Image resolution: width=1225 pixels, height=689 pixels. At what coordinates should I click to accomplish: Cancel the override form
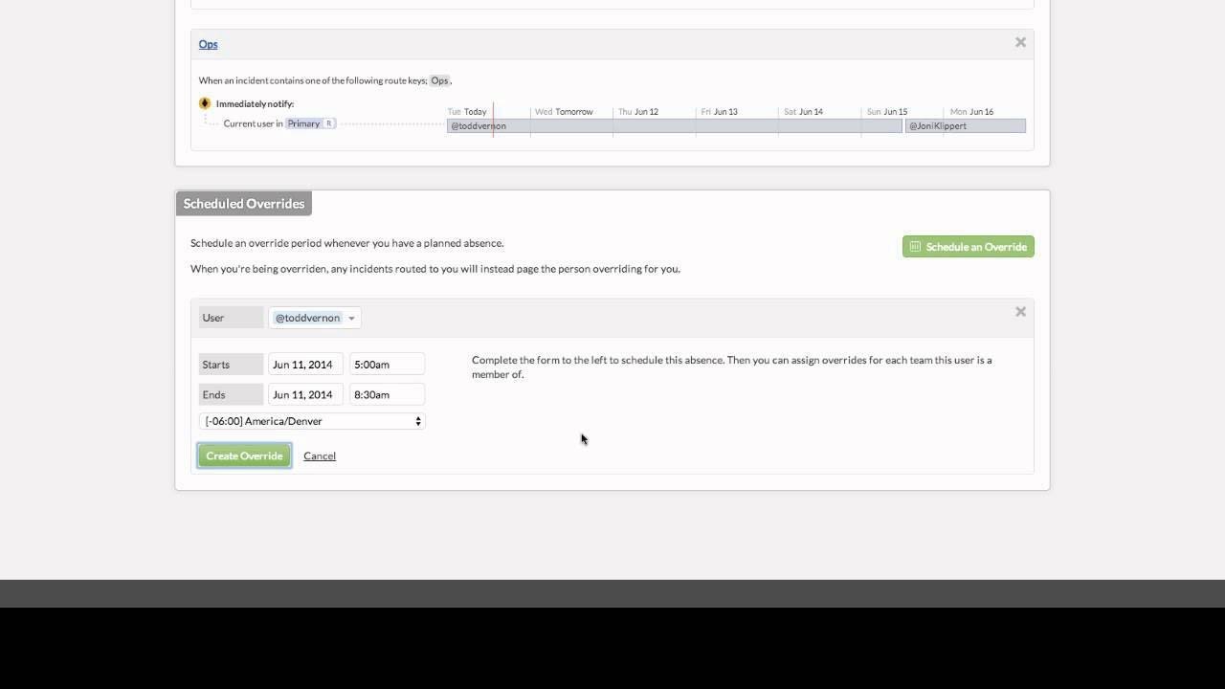(320, 456)
